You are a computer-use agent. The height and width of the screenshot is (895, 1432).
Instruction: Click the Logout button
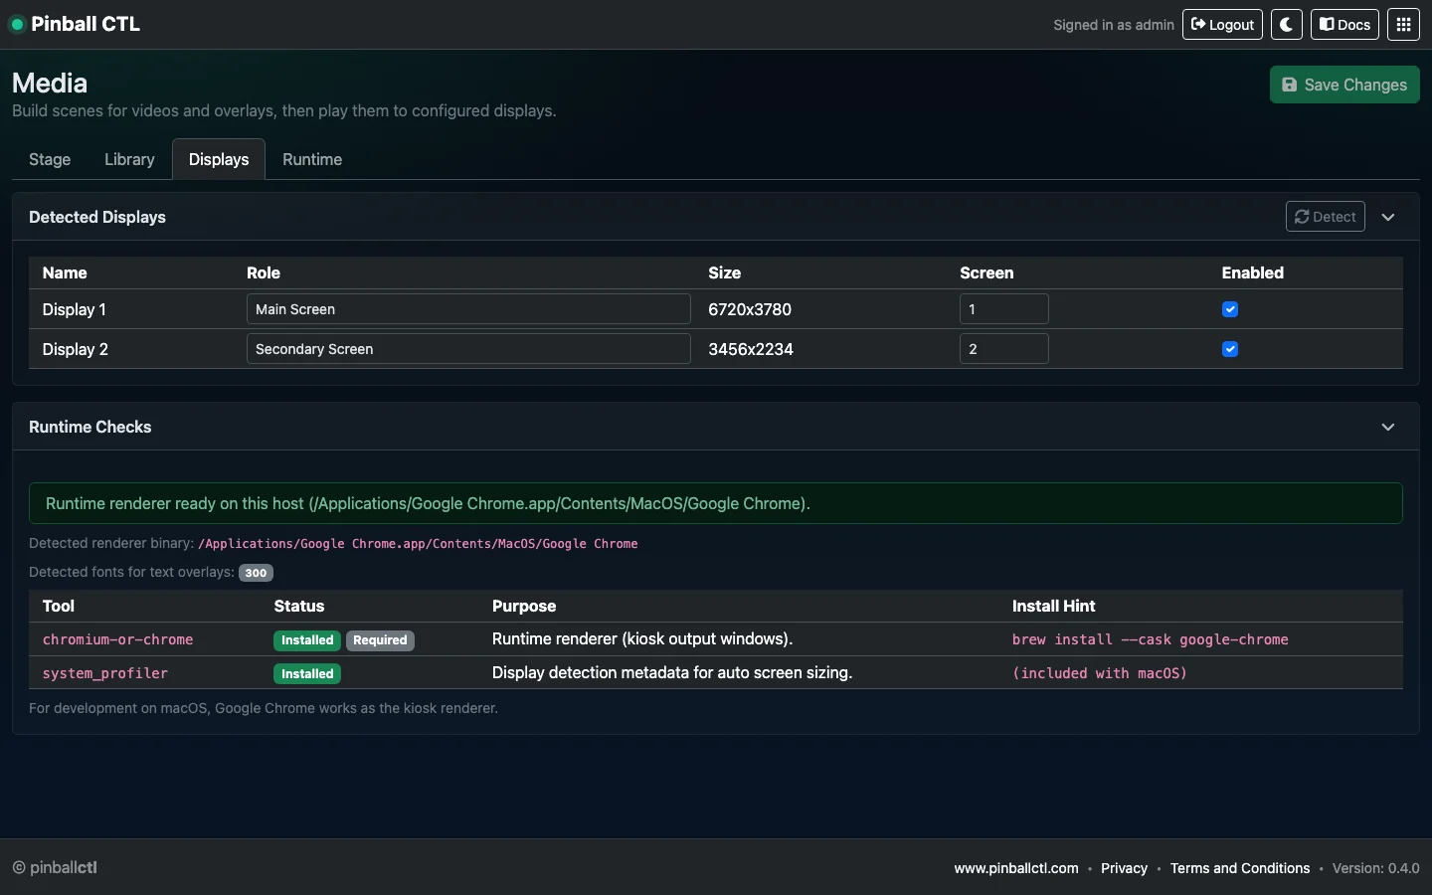[x=1222, y=25]
